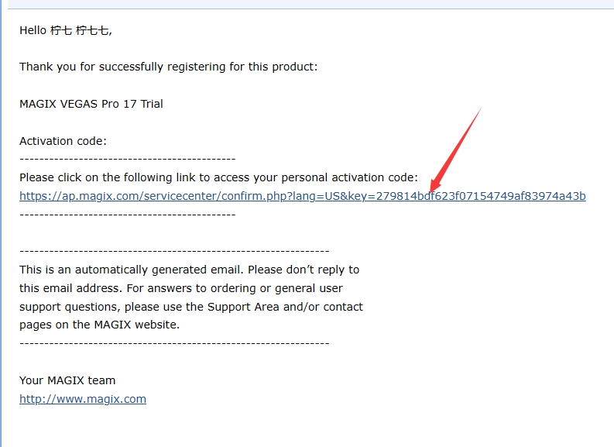
Task: Click the key parameter '279814bdf623f...' in the link
Action: pos(481,196)
